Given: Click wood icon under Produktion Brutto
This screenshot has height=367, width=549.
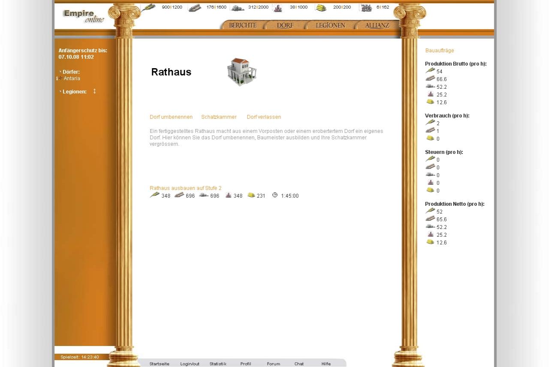Looking at the screenshot, I should coord(430,78).
